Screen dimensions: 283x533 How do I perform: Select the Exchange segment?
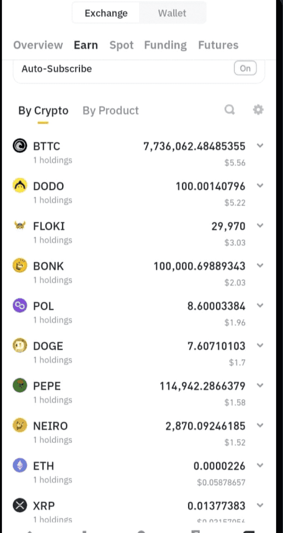coord(106,13)
